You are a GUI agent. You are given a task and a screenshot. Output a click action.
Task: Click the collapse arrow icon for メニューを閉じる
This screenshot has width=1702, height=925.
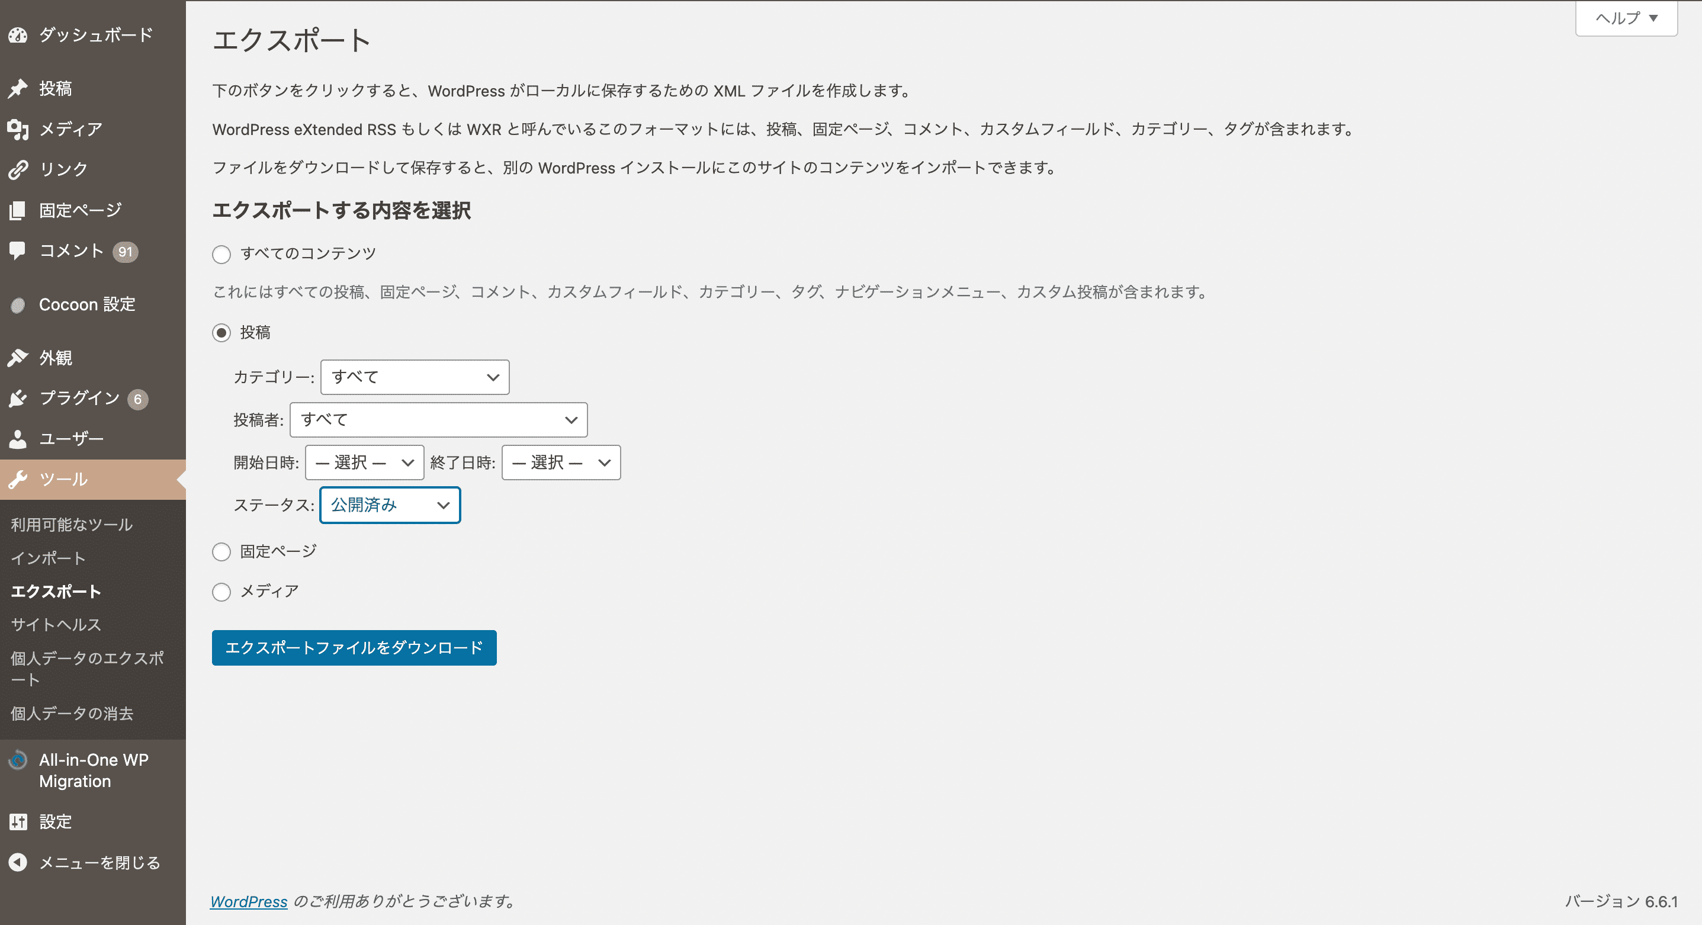(18, 862)
